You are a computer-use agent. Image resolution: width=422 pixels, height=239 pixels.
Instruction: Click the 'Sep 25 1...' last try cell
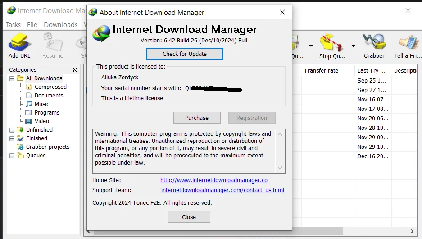click(373, 81)
